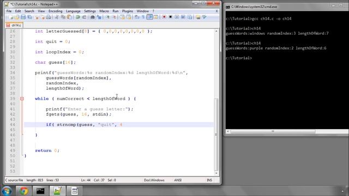Toggle Synchronize Horizontal Scrolling icon
Viewport: 349px width, 196px height.
click(129, 17)
